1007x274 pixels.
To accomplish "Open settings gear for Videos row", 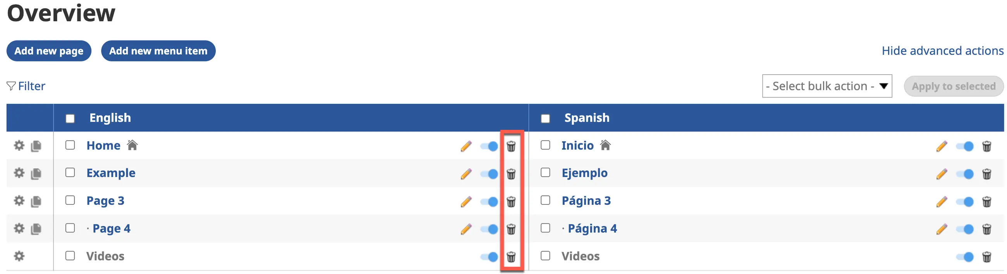I will [19, 256].
